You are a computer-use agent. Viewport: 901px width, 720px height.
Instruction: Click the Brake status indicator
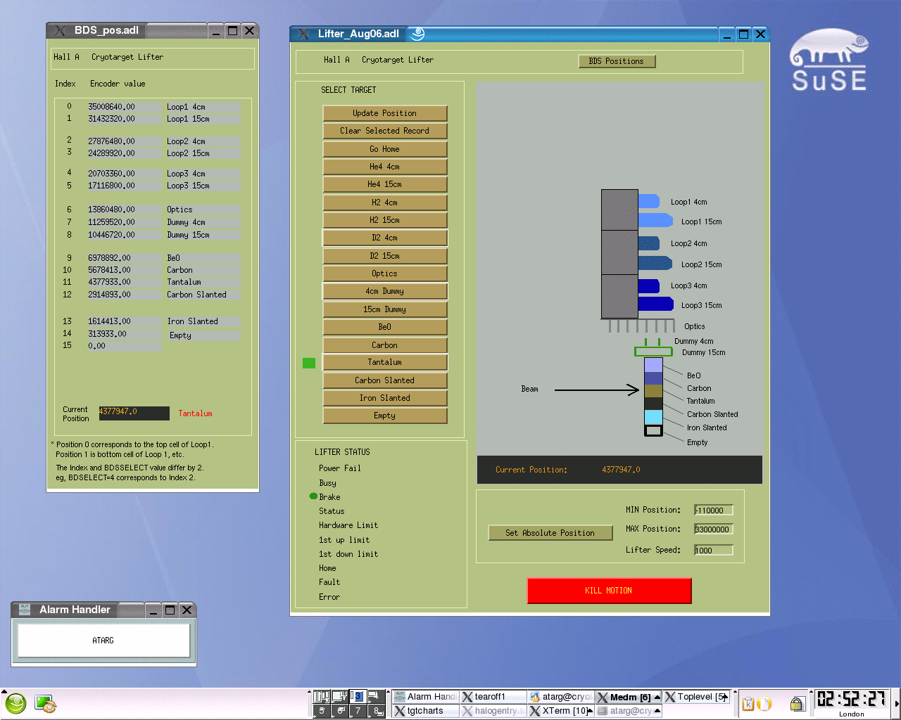click(x=313, y=496)
